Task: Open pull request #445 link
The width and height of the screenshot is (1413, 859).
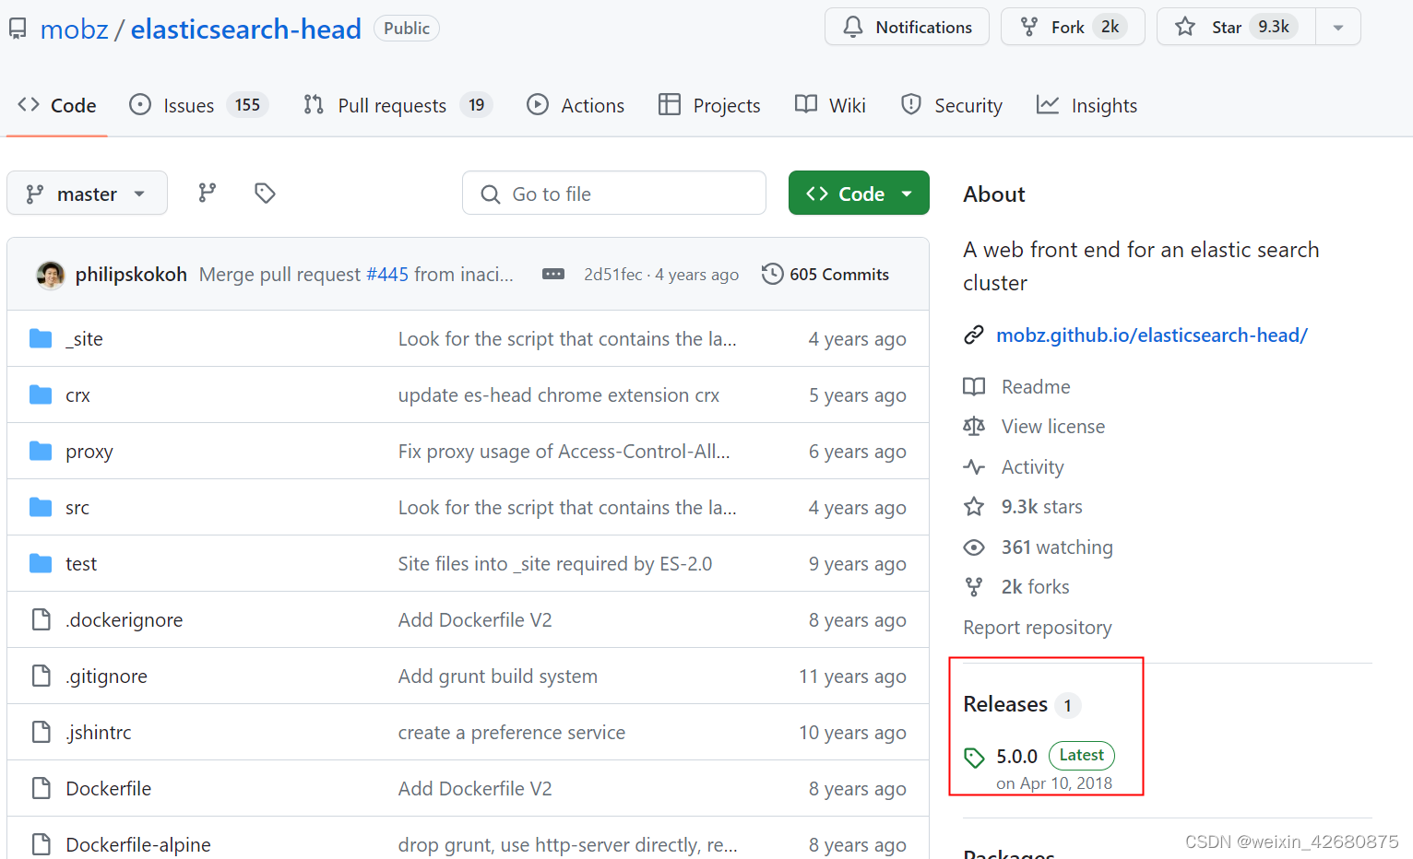Action: point(387,275)
